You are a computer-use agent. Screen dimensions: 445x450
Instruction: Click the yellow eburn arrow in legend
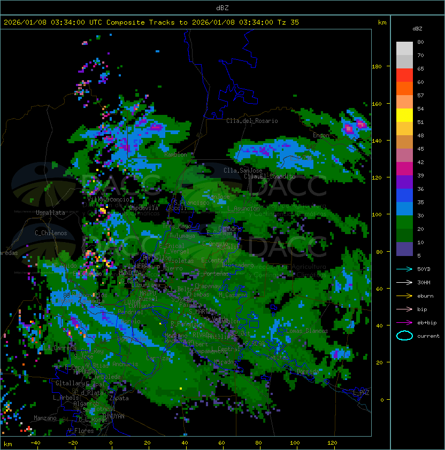tap(404, 296)
